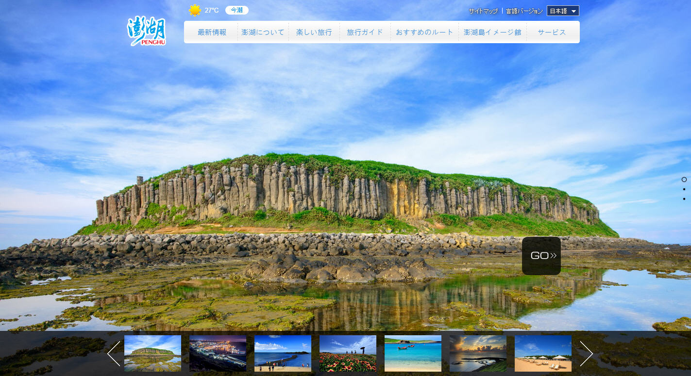
Task: Choose the beach umbrellas thumbnail
Action: [543, 354]
